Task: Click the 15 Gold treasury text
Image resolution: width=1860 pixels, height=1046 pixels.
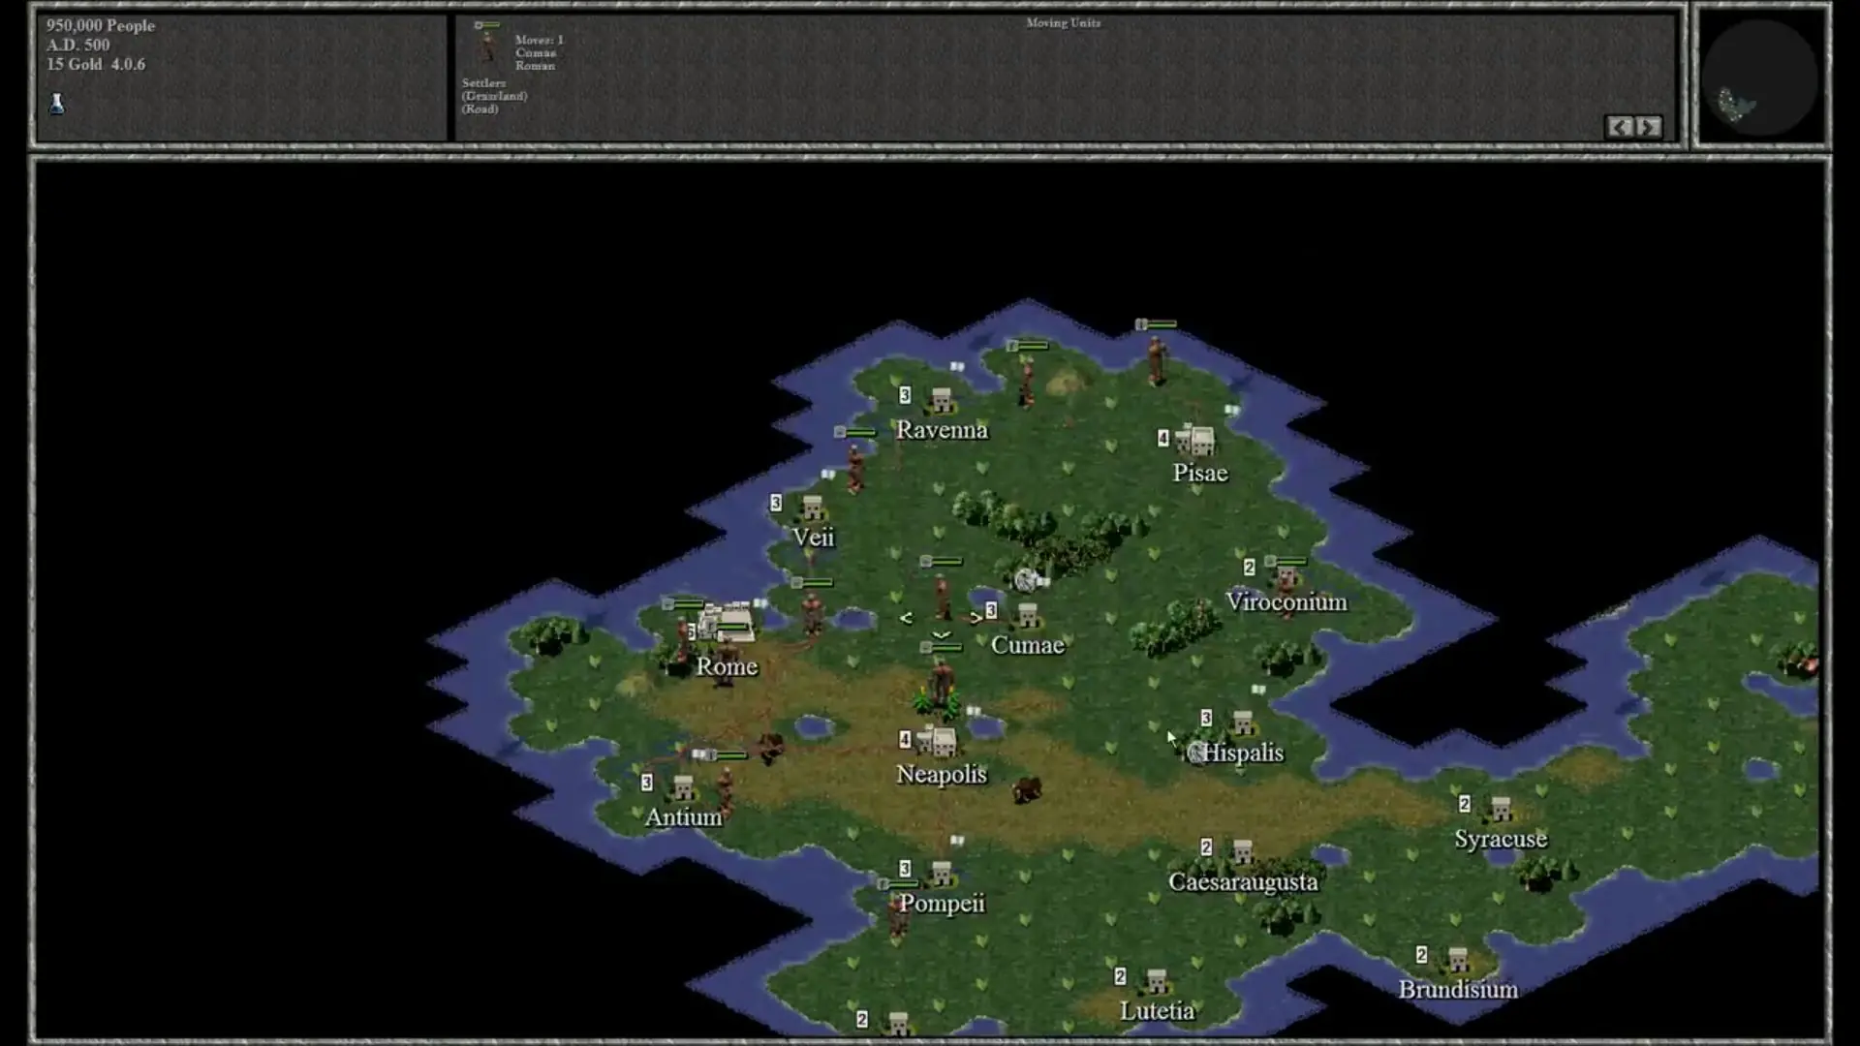Action: click(75, 64)
